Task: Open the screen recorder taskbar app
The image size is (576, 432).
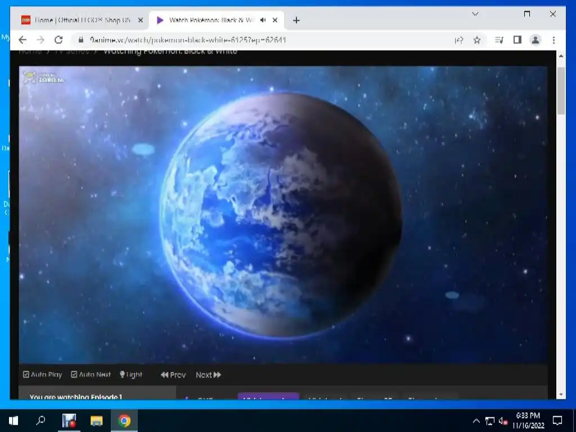Action: click(x=69, y=421)
